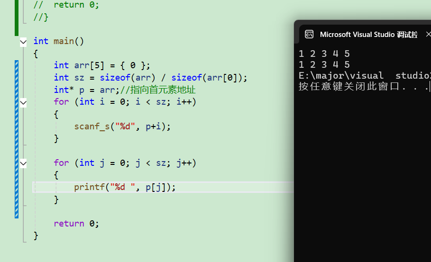The image size is (431, 262).
Task: Click the 'for (int i = 0; i < sz; i++)' line
Action: click(125, 102)
